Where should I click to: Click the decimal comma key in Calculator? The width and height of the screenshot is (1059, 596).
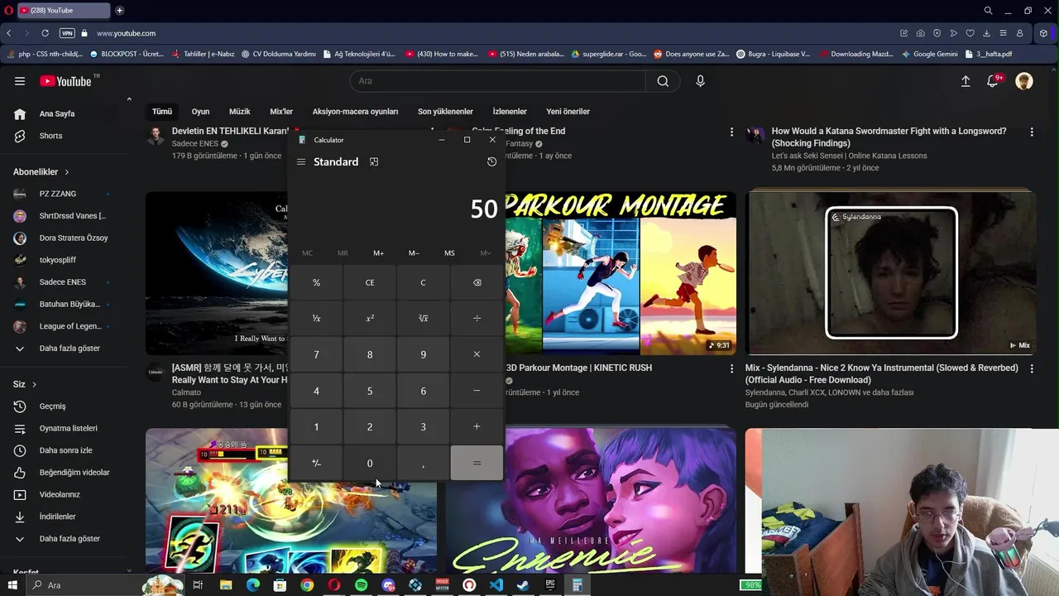pyautogui.click(x=423, y=463)
